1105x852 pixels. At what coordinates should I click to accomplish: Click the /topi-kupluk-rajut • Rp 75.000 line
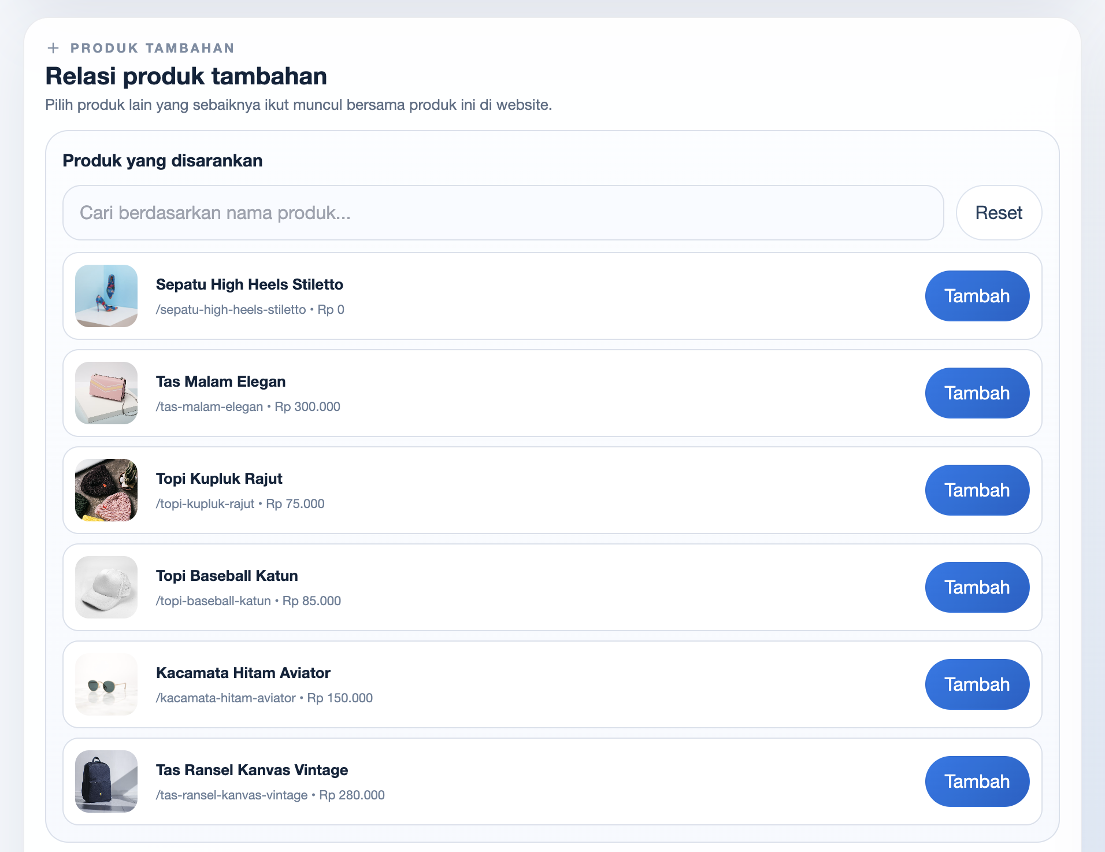pos(240,504)
